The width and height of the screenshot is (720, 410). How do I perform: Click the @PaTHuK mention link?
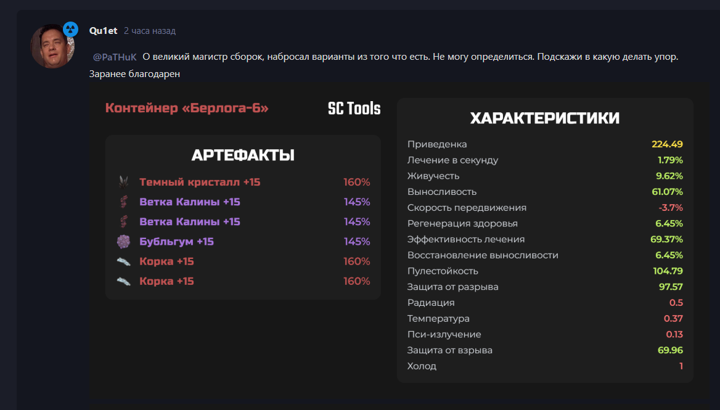pyautogui.click(x=115, y=57)
